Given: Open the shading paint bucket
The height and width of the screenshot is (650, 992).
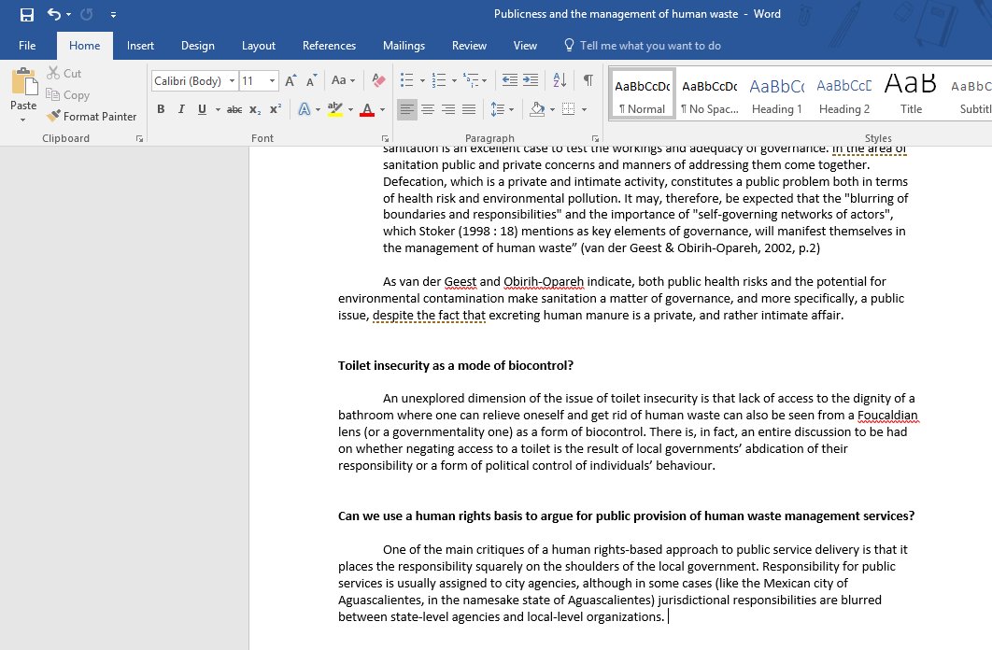Looking at the screenshot, I should pyautogui.click(x=538, y=109).
